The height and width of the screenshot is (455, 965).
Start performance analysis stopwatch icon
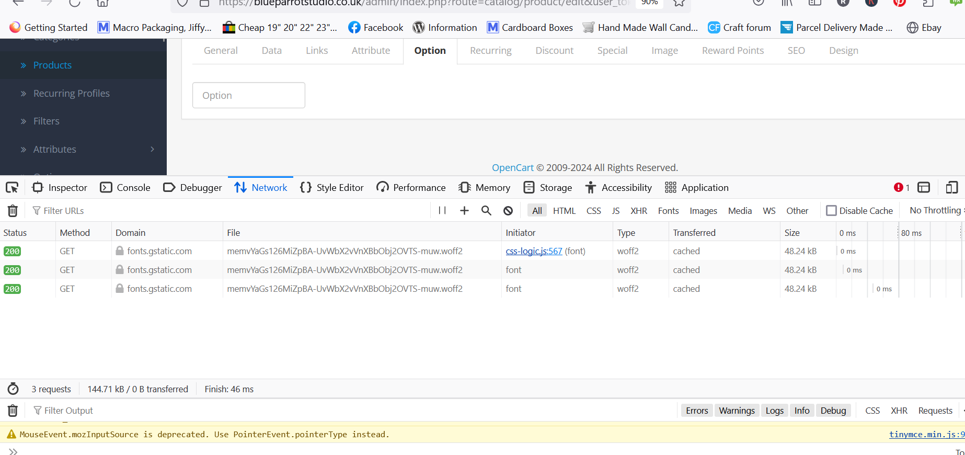tap(13, 389)
